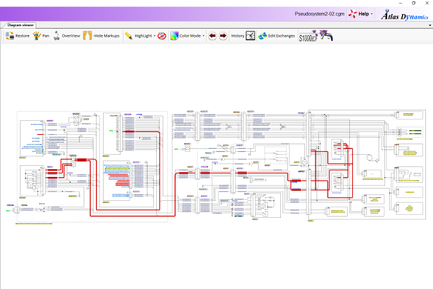Click the Pseudosystem2-02.cgm file name
Viewport: 433px width, 289px height.
point(319,13)
